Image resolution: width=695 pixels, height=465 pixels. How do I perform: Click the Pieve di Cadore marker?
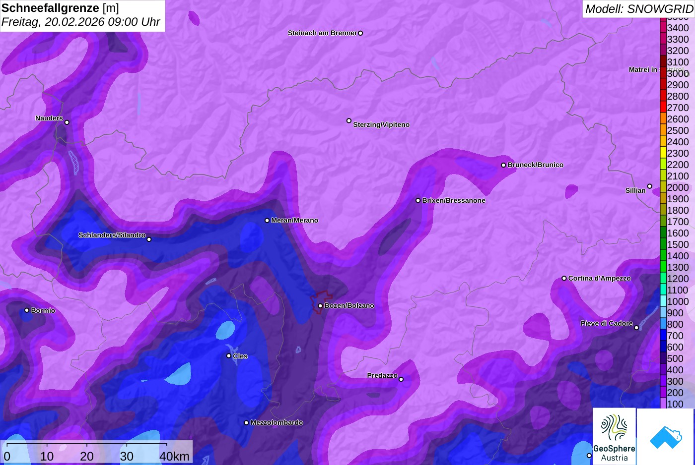636,328
